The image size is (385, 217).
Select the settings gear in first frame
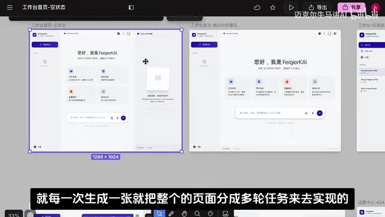pos(35,146)
